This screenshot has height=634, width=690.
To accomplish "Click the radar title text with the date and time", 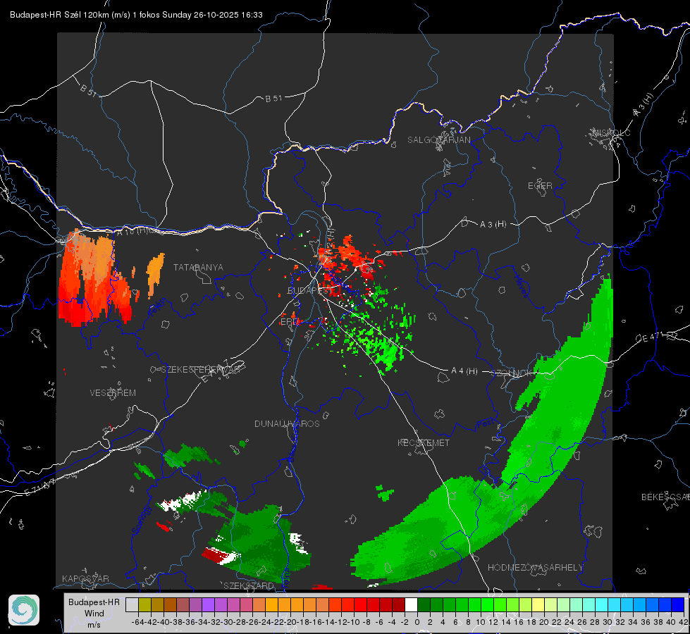I will 137,15.
